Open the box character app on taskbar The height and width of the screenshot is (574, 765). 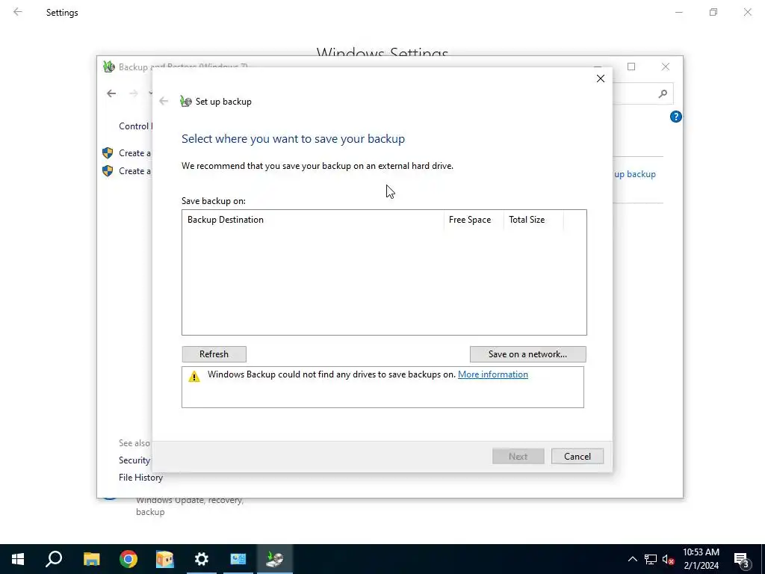165,559
